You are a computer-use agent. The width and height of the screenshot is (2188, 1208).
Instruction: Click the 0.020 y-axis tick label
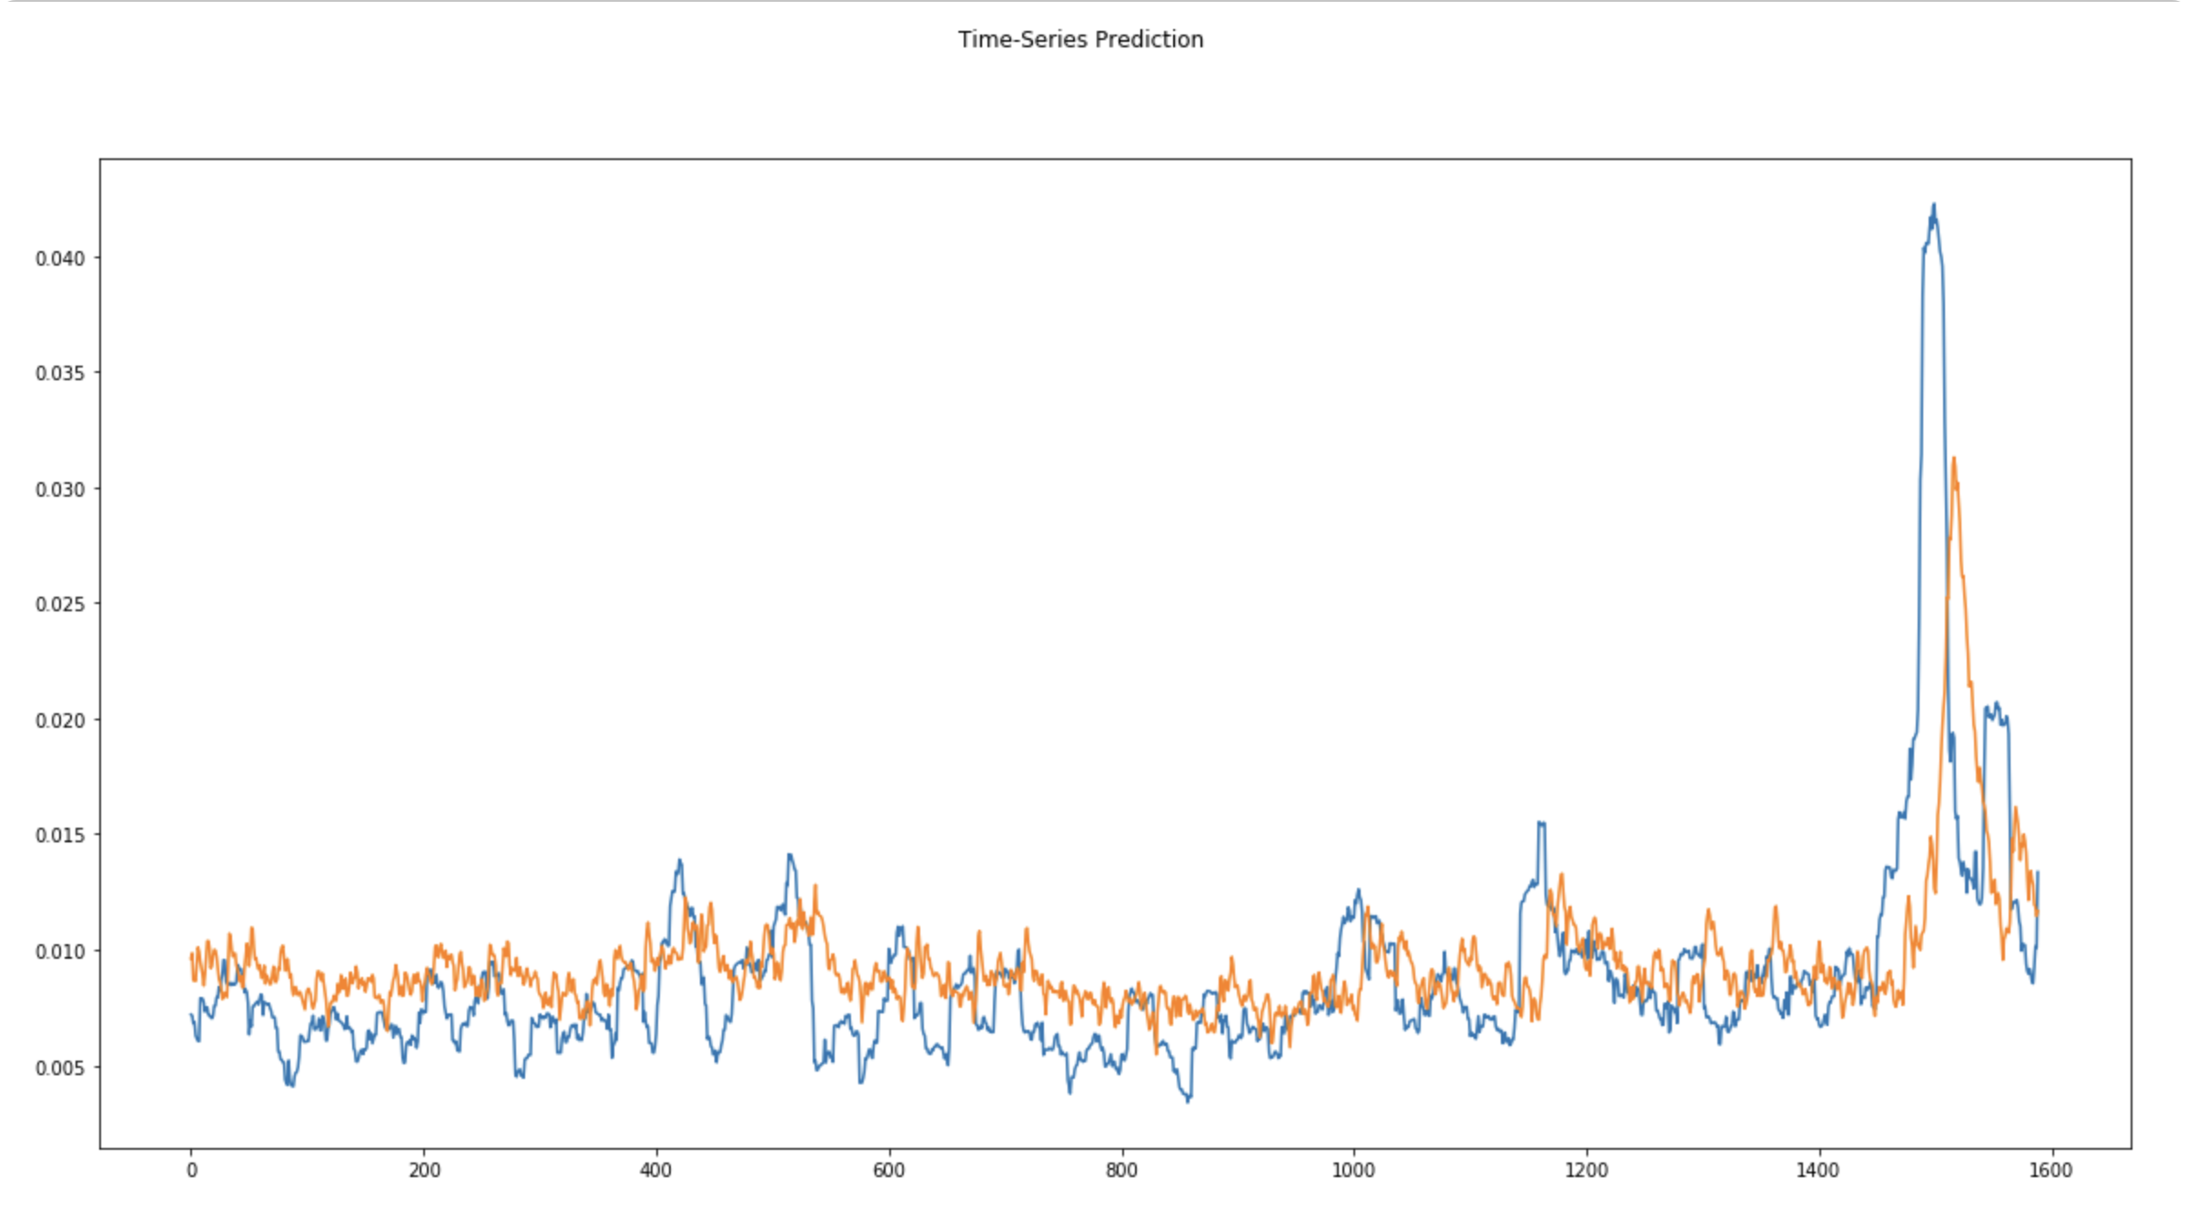tap(60, 720)
